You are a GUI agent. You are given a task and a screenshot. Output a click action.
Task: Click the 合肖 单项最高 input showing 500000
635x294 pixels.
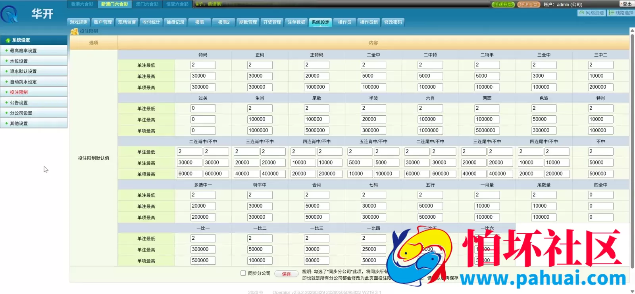(x=317, y=217)
